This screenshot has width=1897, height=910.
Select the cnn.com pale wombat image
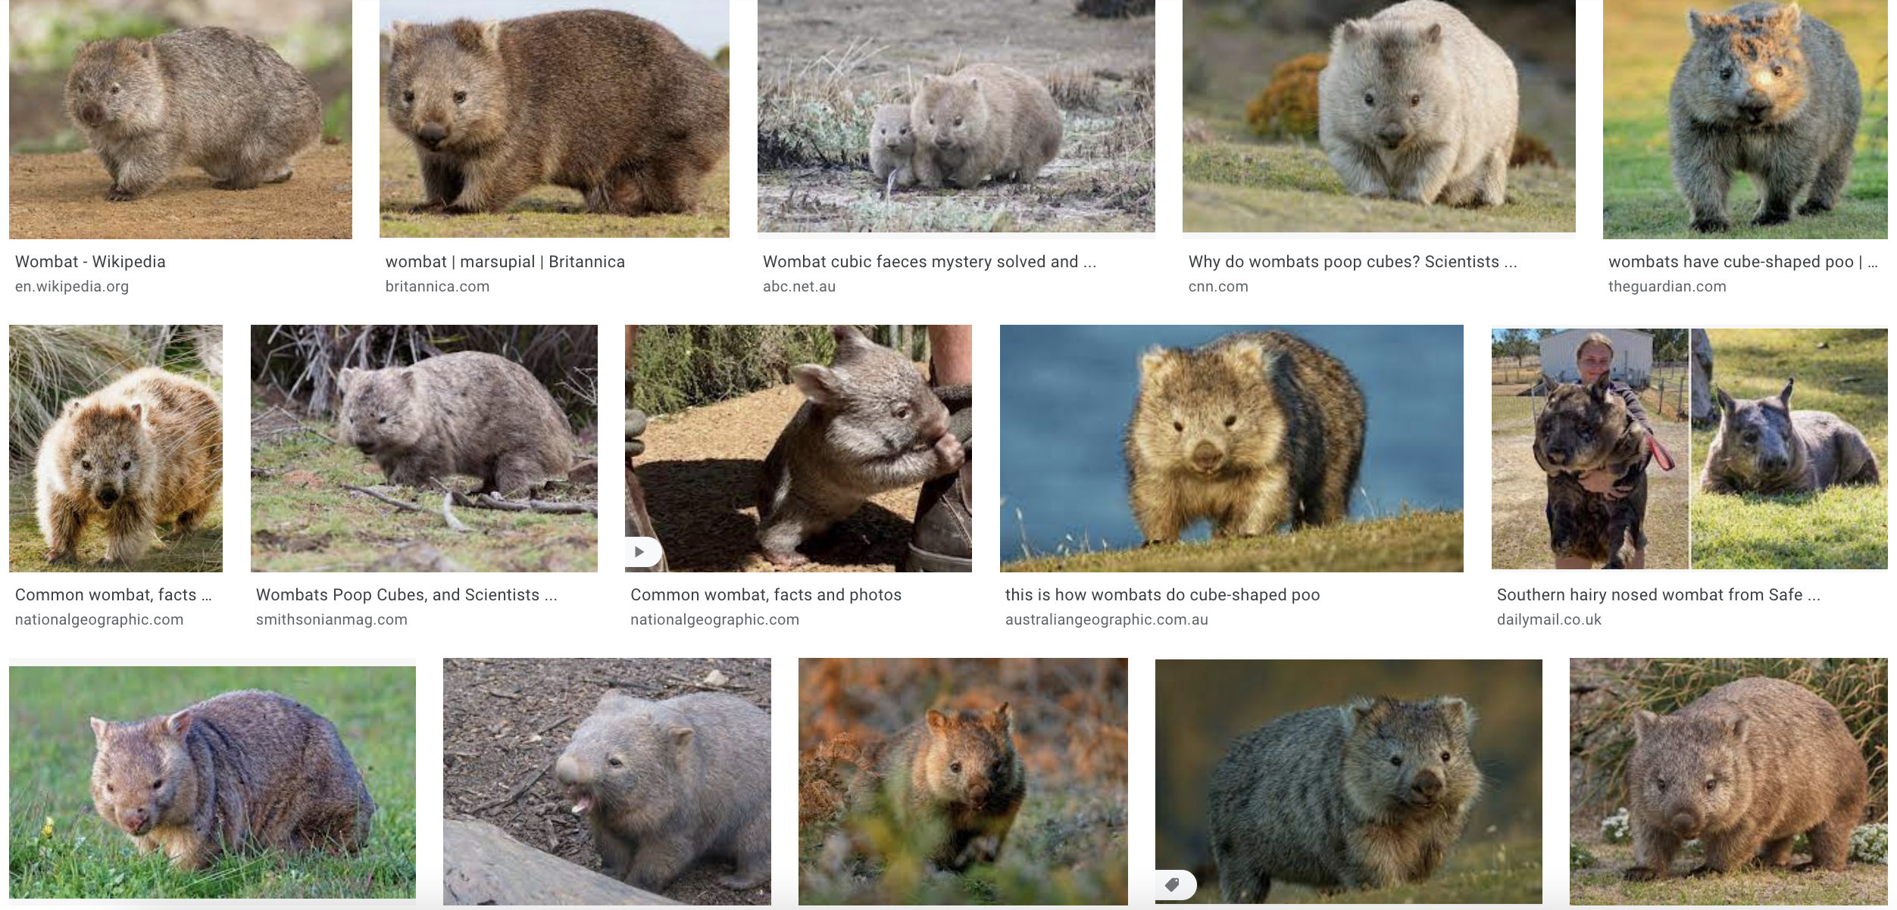coord(1379,116)
